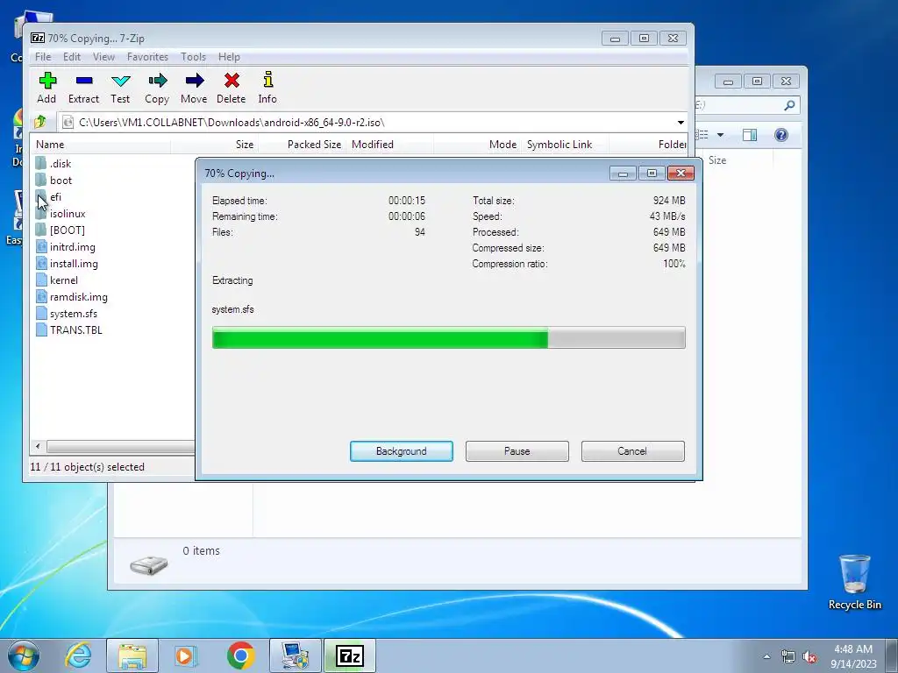Image resolution: width=898 pixels, height=673 pixels.
Task: Click the help icon in Explorer window
Action: [x=781, y=135]
